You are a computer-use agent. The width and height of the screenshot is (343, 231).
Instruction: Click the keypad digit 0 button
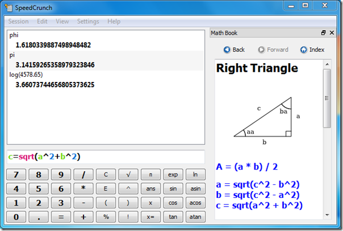(16, 217)
